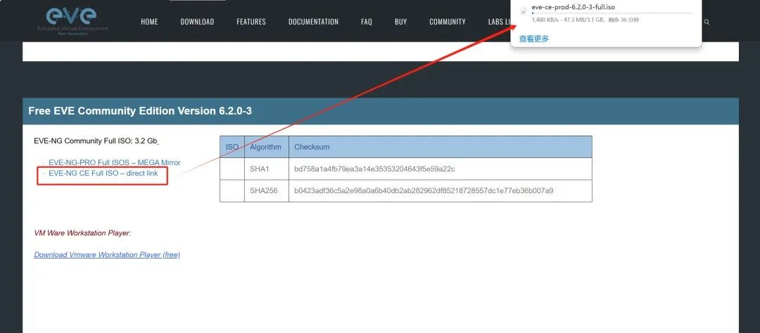
Task: Open the HOME menu item
Action: click(149, 22)
